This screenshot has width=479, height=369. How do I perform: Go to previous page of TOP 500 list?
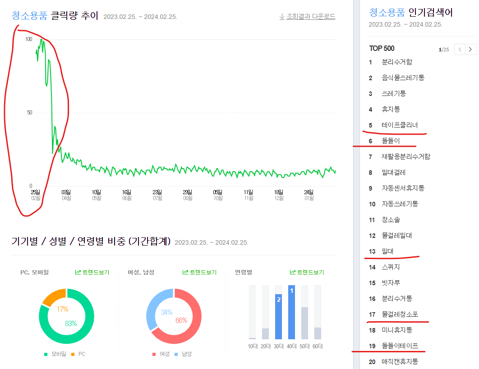pos(459,50)
